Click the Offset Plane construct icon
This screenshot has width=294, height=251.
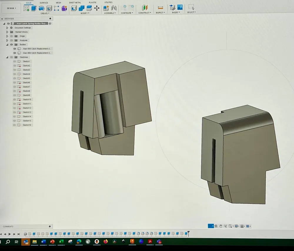point(145,8)
